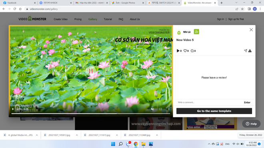The width and height of the screenshot is (264, 148).
Task: Show hidden system tray icons
Action: coord(209,144)
